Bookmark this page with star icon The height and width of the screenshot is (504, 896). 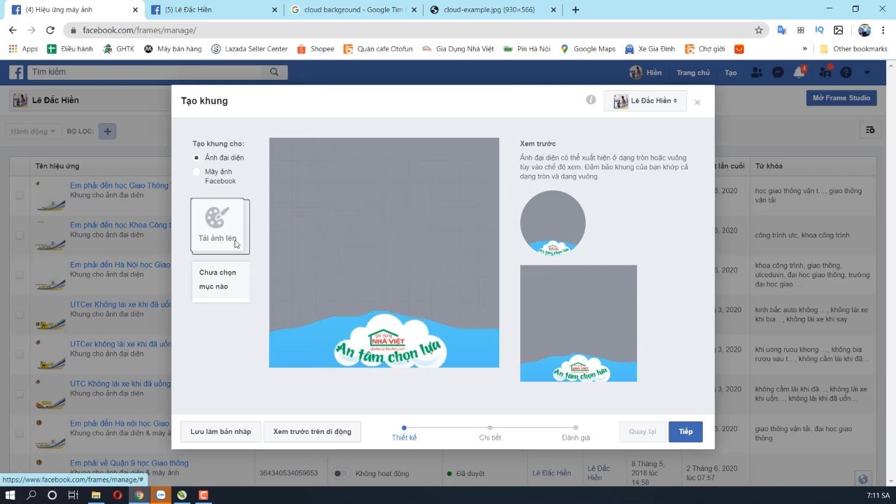click(x=759, y=30)
